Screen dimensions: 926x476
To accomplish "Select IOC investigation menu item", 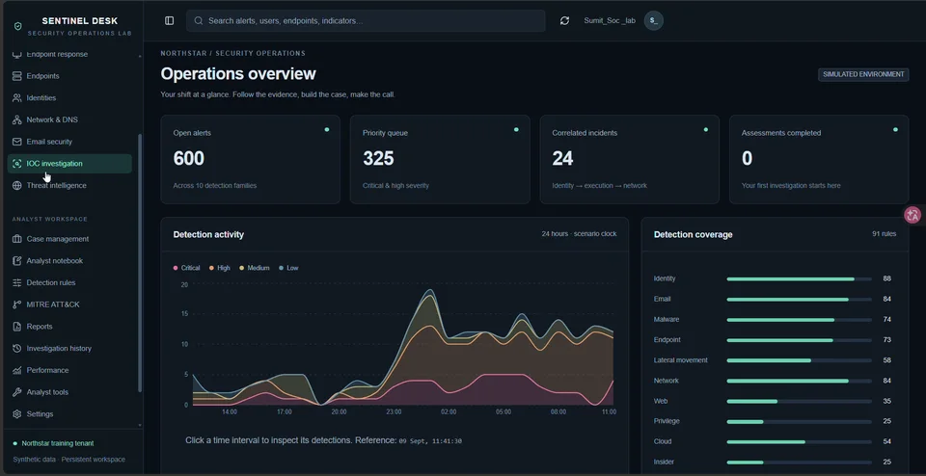I will coord(69,164).
